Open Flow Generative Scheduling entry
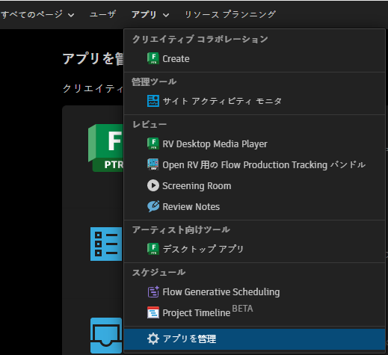 point(254,292)
